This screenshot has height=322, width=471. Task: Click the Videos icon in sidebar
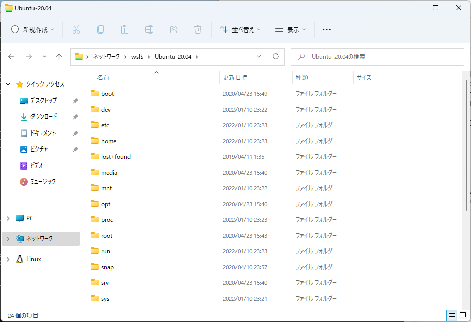pyautogui.click(x=24, y=166)
